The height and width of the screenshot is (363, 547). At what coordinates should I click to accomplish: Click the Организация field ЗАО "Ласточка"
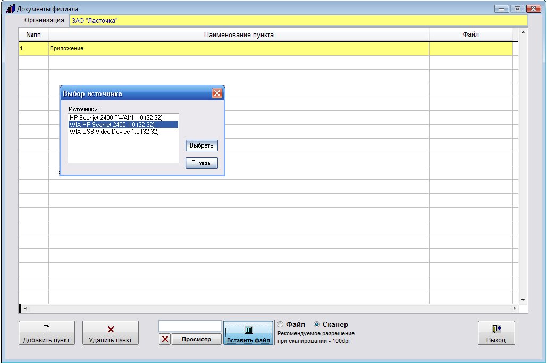click(299, 21)
